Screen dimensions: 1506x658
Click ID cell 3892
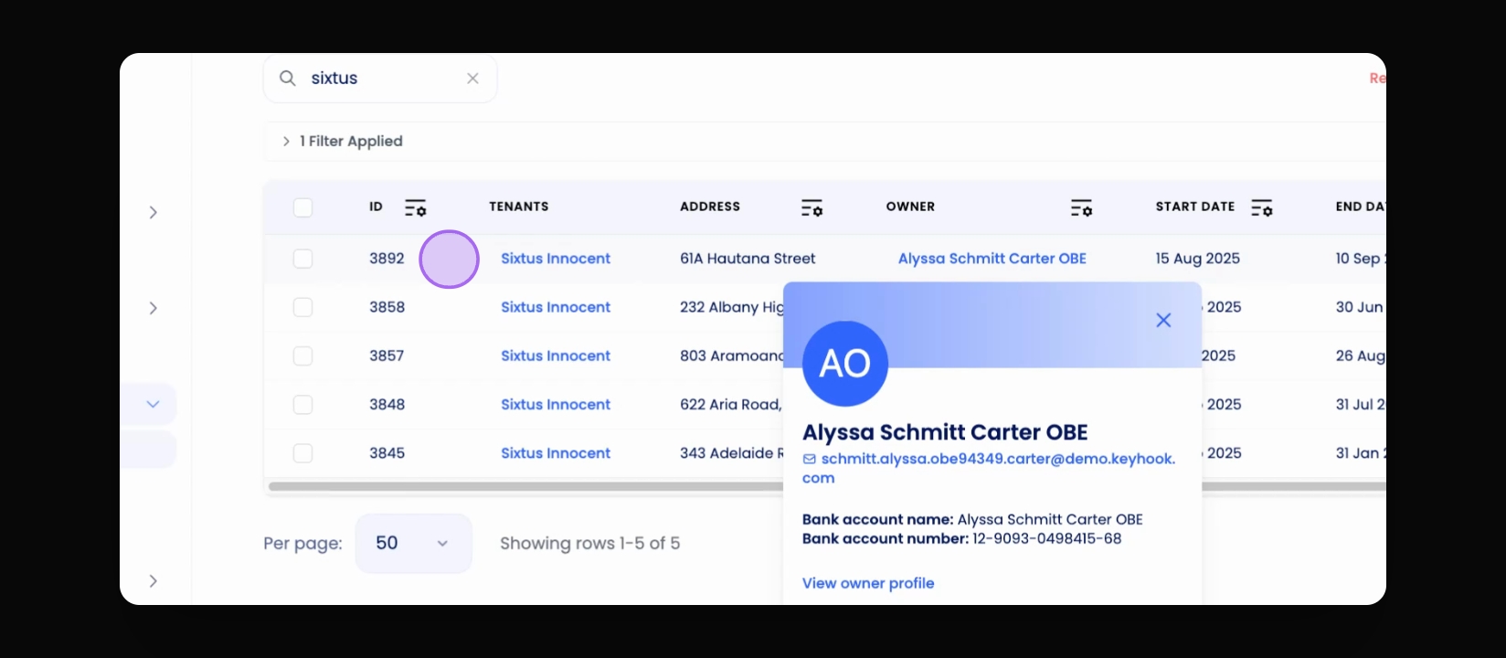coord(387,259)
